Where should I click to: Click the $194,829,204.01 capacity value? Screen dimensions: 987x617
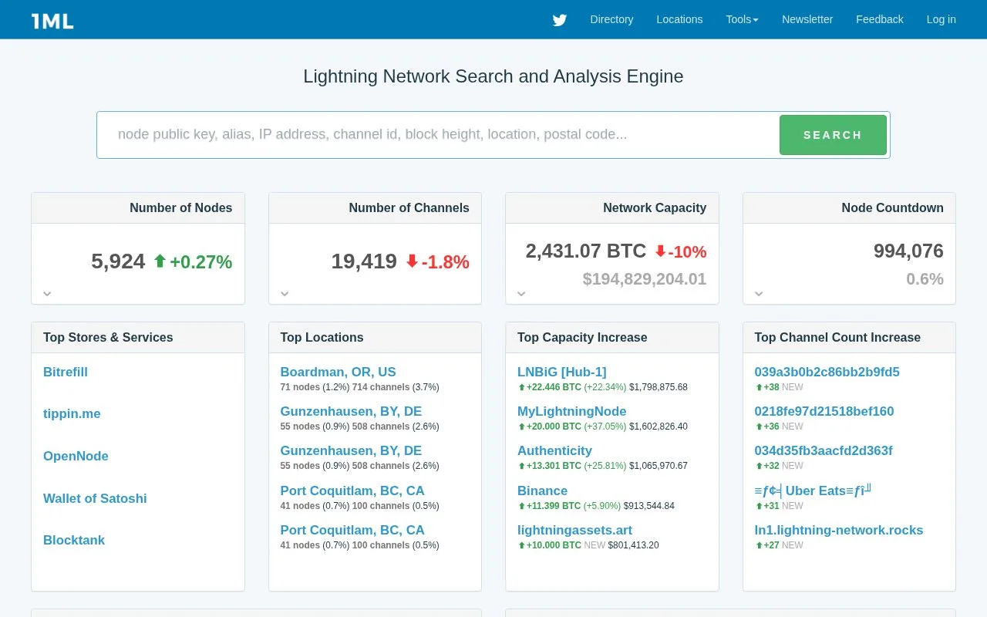point(645,278)
